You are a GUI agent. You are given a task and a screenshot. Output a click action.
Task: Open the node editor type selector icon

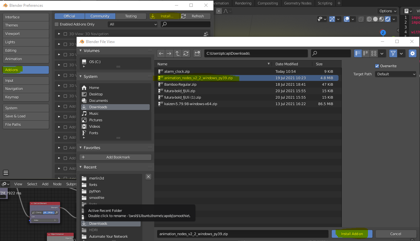pyautogui.click(x=5, y=184)
